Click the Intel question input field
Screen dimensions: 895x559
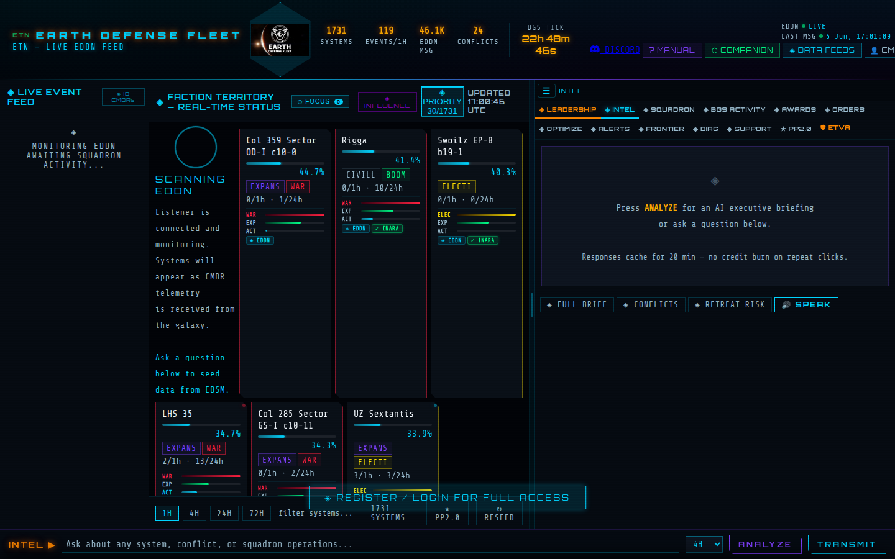[x=372, y=544]
